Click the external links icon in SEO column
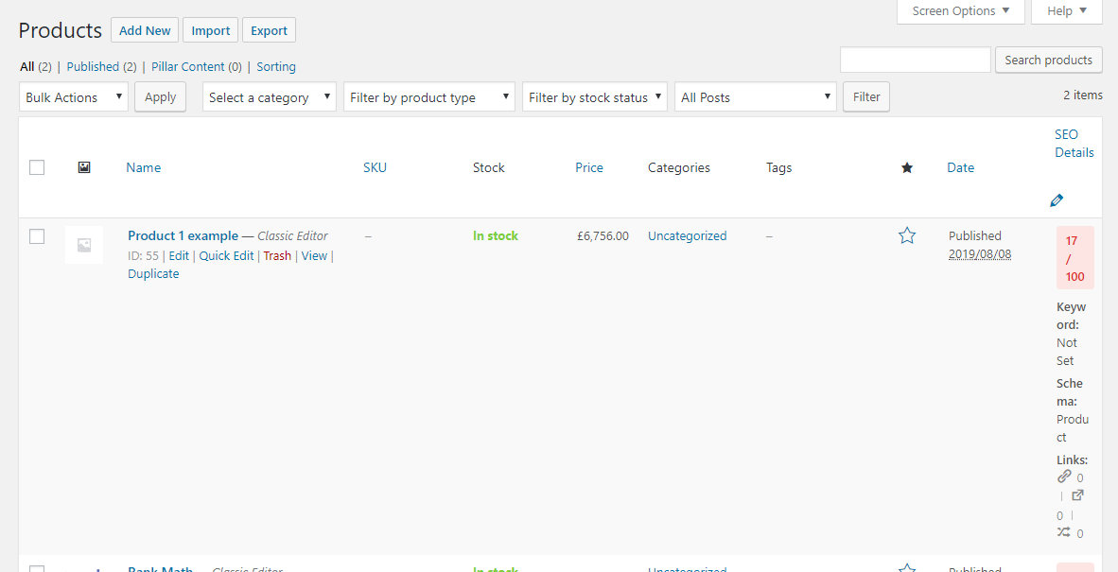The image size is (1118, 572). click(1077, 495)
